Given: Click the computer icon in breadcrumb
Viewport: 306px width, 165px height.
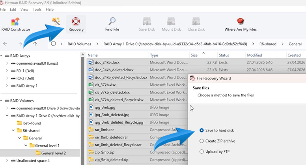Looking at the screenshot, I should coord(53,44).
